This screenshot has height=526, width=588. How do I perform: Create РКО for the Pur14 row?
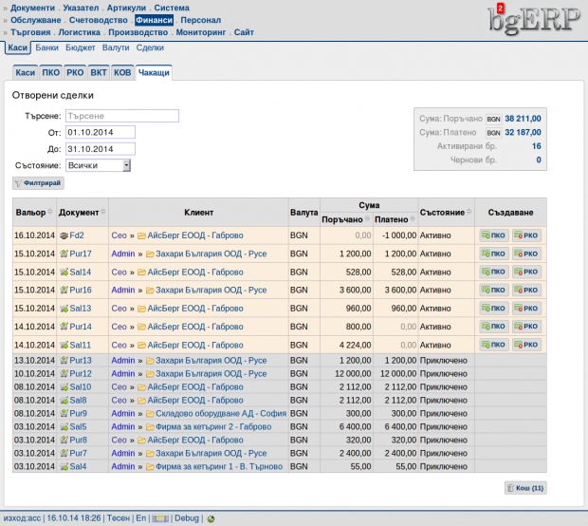(x=526, y=327)
